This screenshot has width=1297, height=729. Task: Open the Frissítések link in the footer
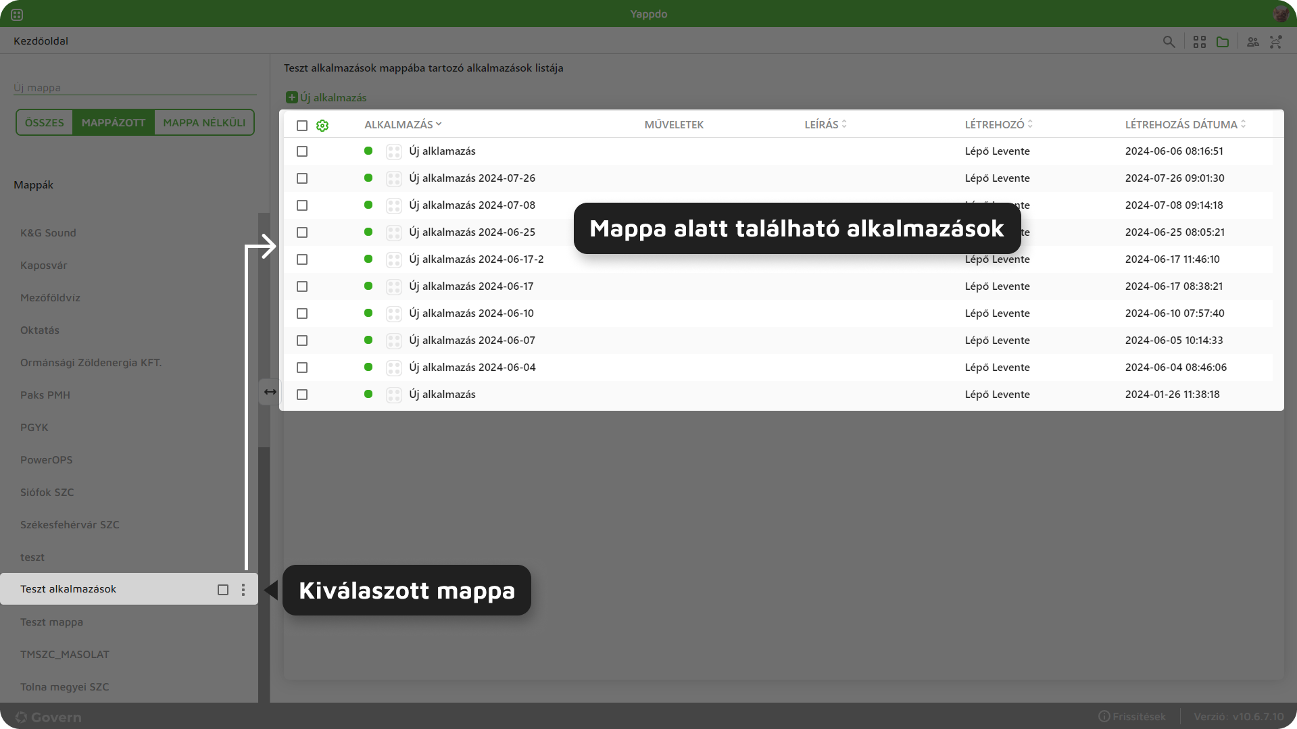(1139, 716)
